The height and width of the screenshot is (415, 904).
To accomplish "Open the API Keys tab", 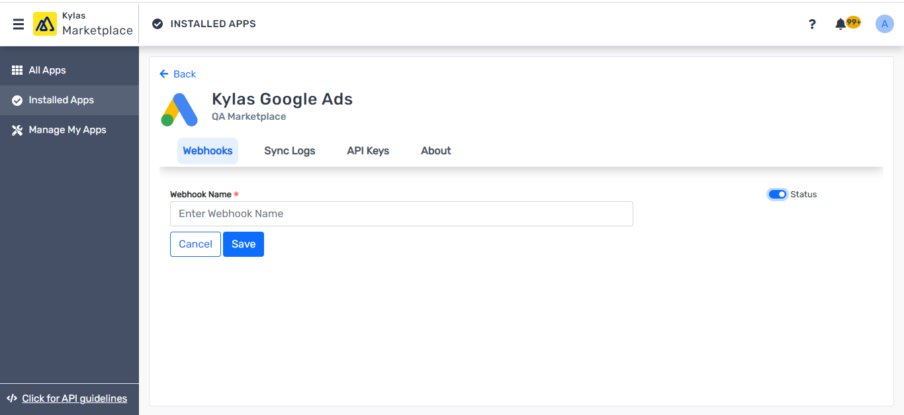I will point(368,150).
